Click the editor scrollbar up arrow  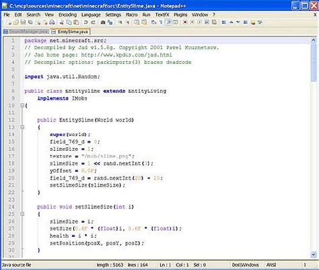[x=314, y=40]
